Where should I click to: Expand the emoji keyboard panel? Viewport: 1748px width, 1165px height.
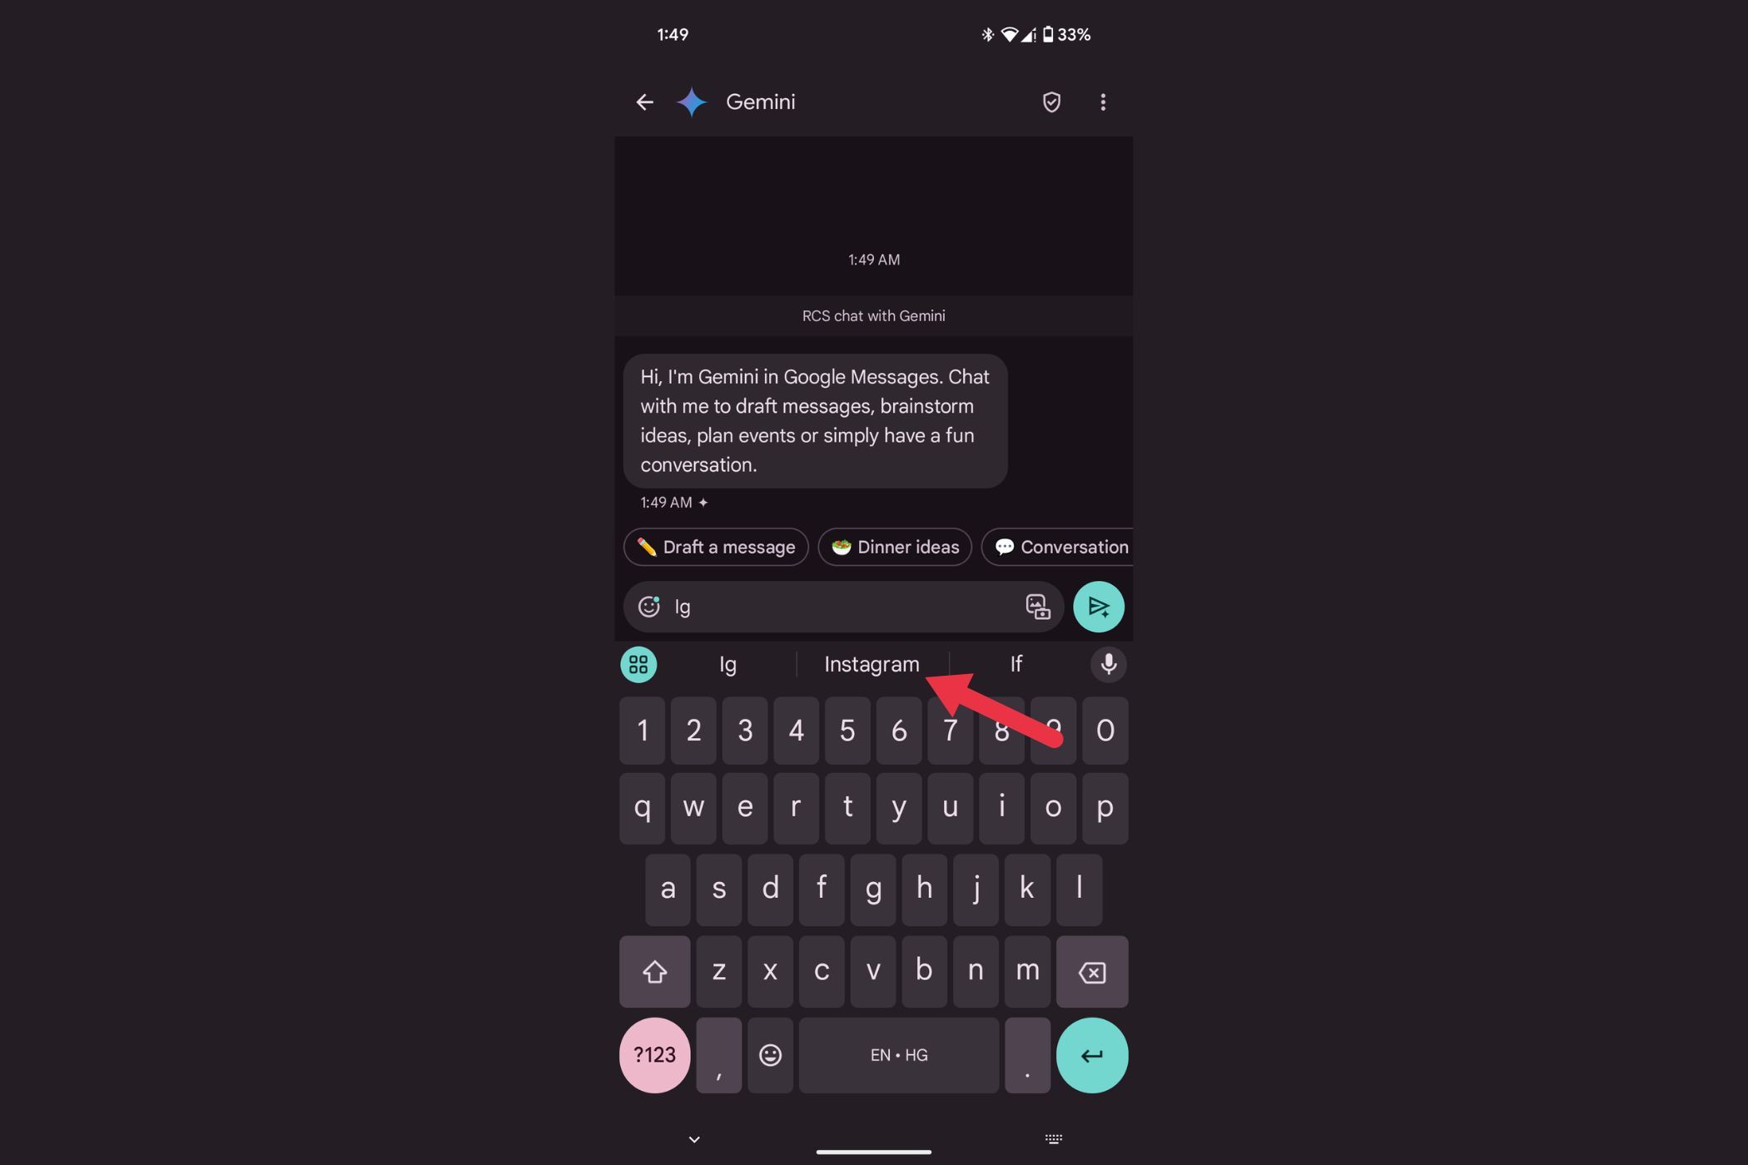[770, 1053]
